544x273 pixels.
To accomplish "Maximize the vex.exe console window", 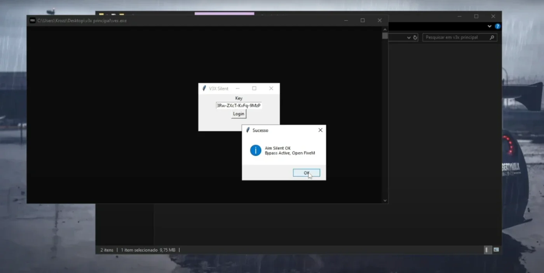I will click(x=363, y=21).
